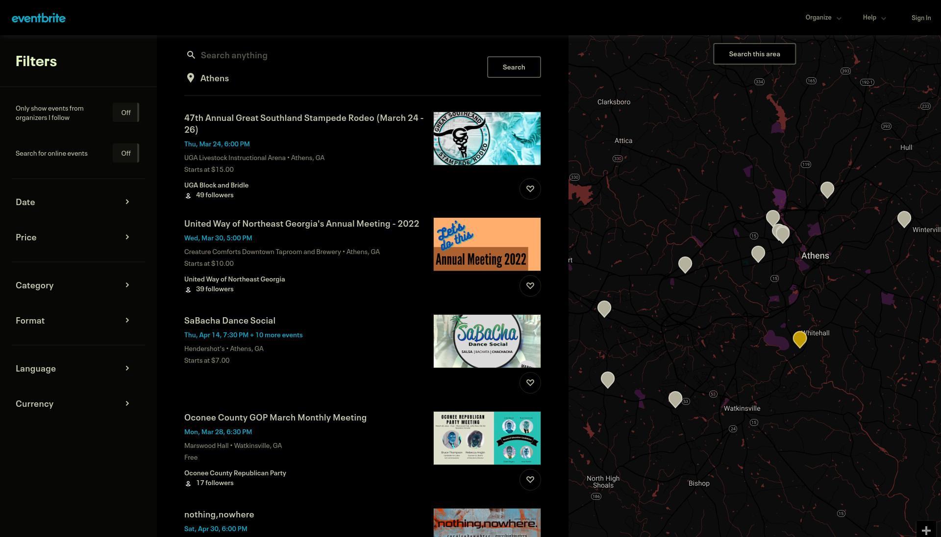The image size is (941, 537).
Task: Click 'Sat, Apr 30, 6:00 PM' date text
Action: click(216, 529)
